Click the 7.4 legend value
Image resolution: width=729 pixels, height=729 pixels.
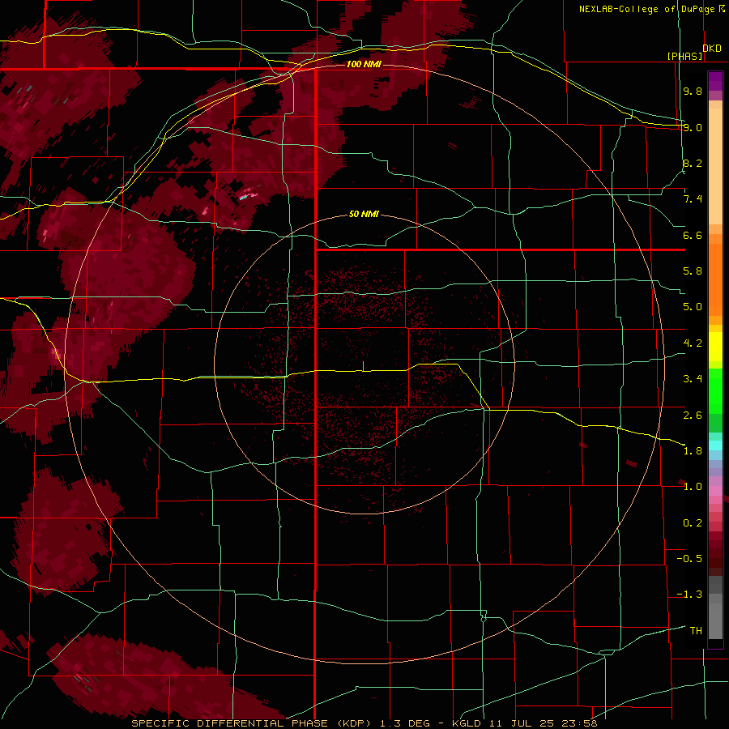click(693, 199)
